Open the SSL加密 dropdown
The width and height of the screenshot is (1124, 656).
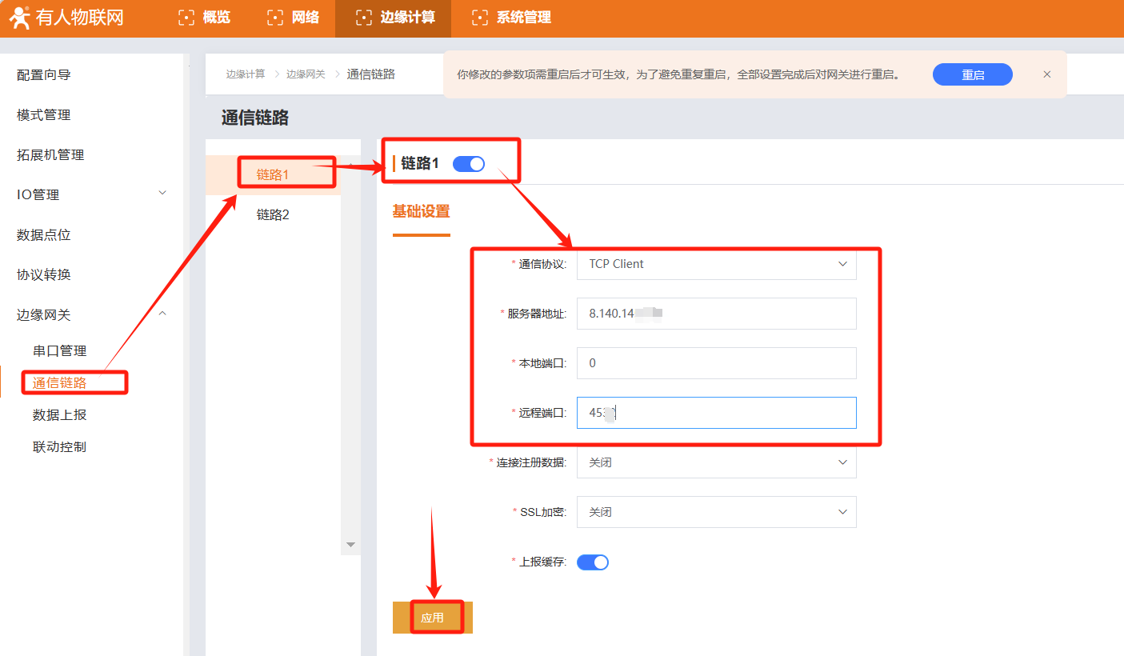pyautogui.click(x=716, y=512)
